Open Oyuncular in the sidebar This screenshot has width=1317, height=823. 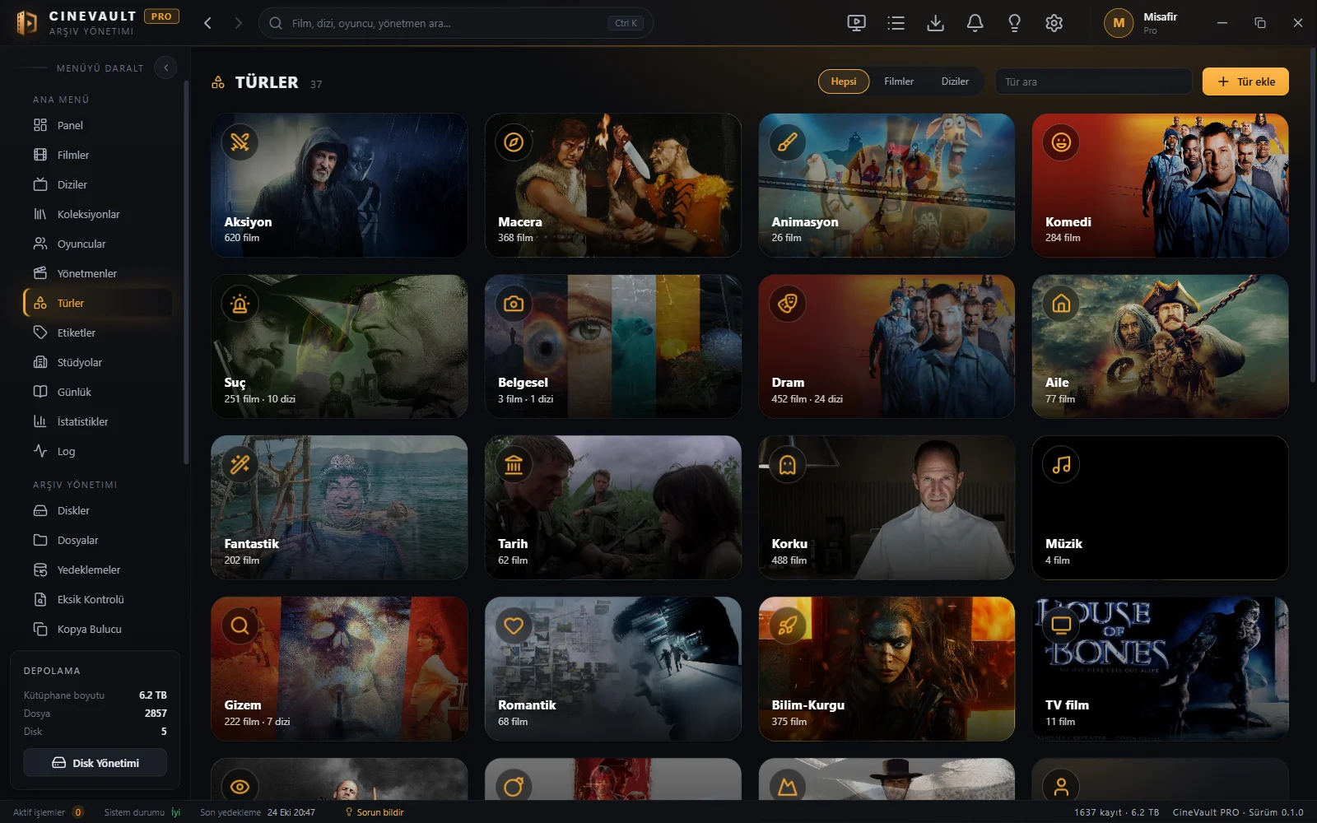tap(98, 244)
